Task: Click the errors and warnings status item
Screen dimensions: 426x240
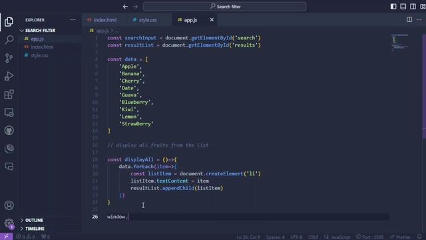Action: point(25,237)
